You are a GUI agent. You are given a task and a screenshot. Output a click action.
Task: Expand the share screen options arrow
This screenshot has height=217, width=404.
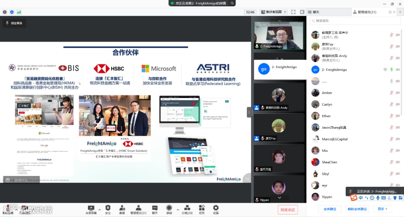click(100, 210)
